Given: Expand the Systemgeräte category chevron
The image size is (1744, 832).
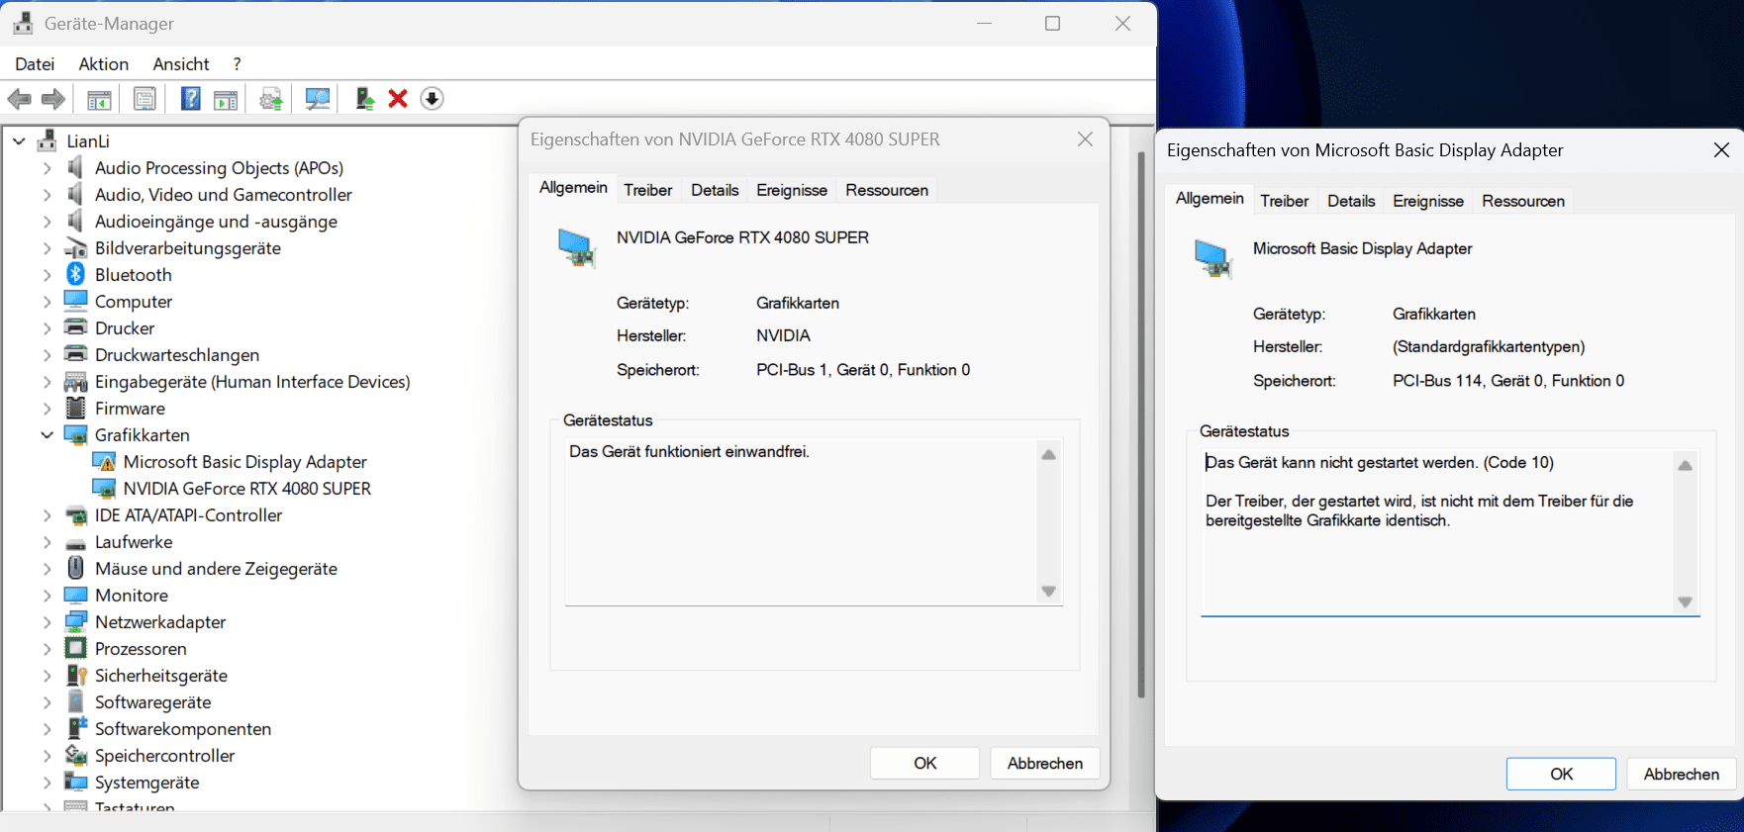Looking at the screenshot, I should click(x=47, y=783).
